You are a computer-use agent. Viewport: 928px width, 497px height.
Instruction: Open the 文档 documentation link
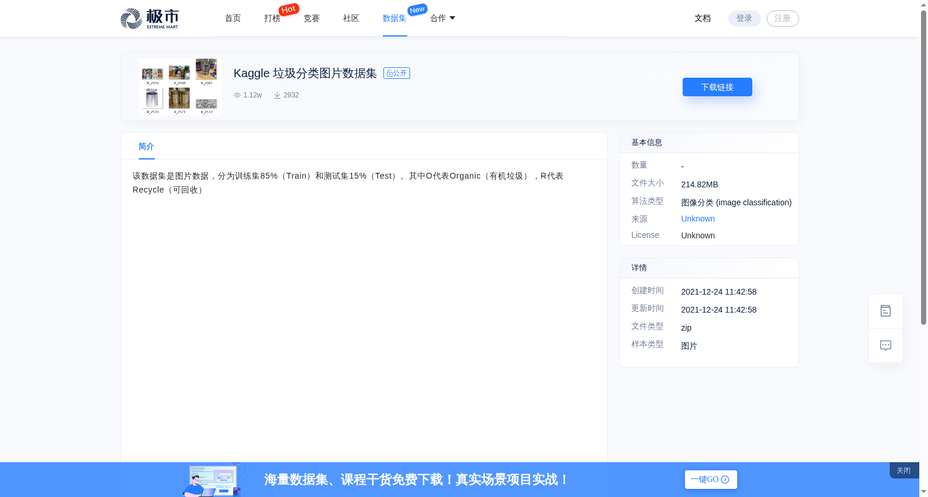click(703, 19)
